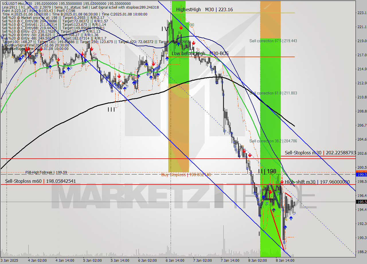Click the 221.1 price axis label

click(x=362, y=27)
